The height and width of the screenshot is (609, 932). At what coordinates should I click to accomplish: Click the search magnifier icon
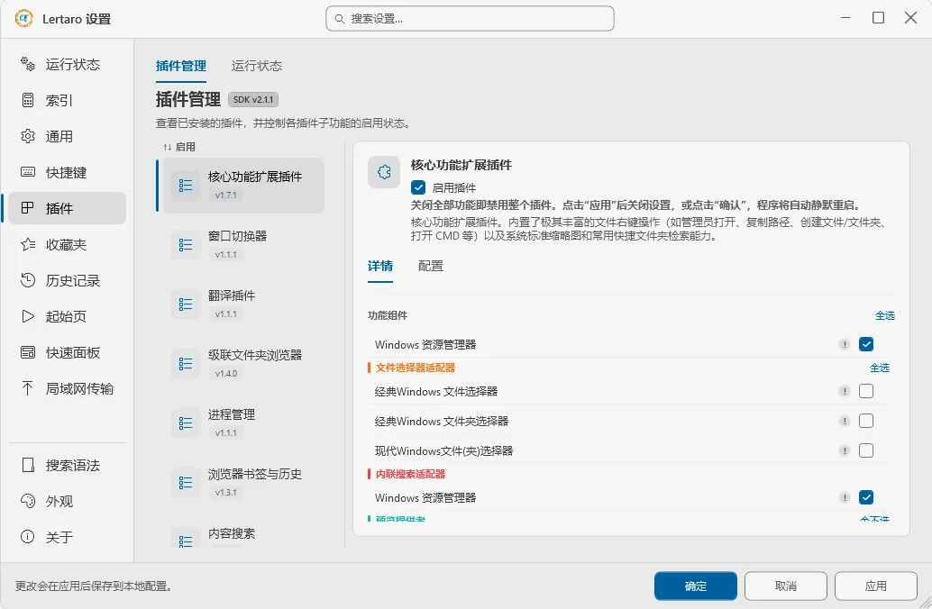(340, 19)
